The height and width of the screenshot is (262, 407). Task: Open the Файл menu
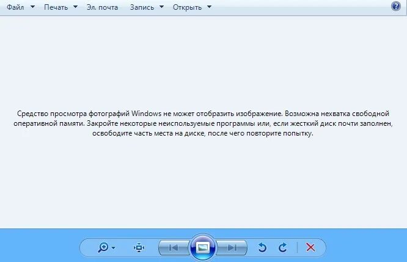coord(15,7)
